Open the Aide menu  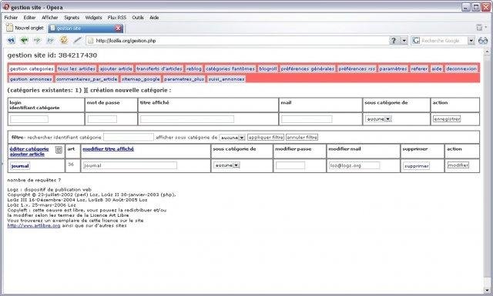click(x=154, y=18)
